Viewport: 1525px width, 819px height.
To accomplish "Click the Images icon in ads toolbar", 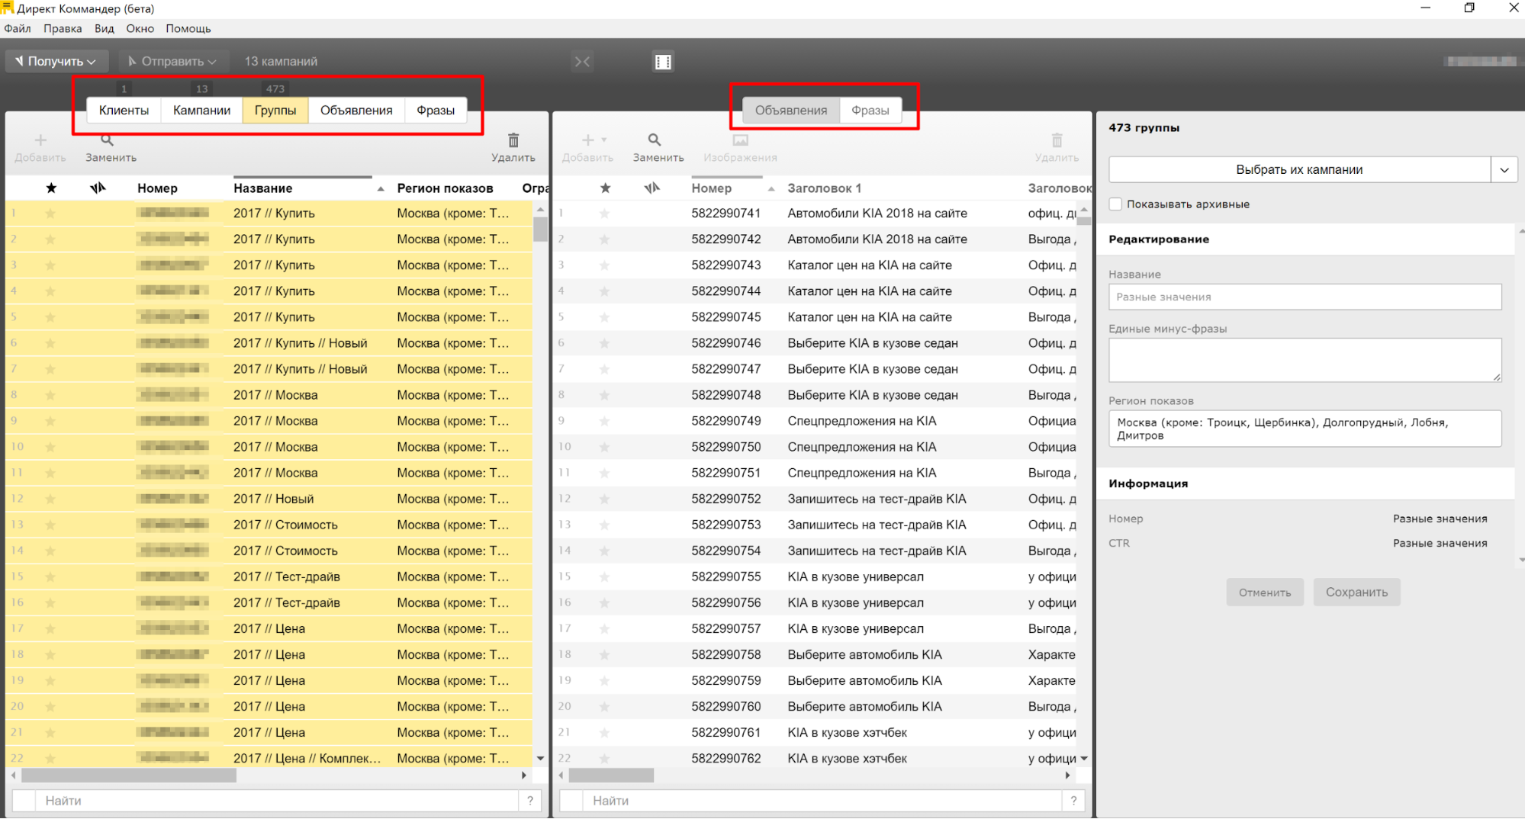I will [740, 140].
